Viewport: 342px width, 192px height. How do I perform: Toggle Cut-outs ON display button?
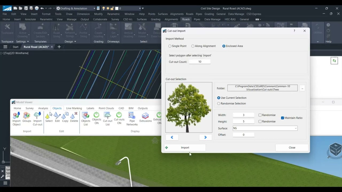(x=119, y=118)
